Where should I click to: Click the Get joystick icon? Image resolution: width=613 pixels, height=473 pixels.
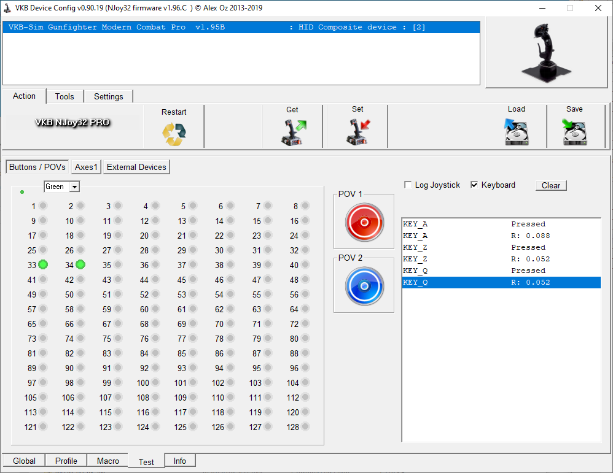292,132
